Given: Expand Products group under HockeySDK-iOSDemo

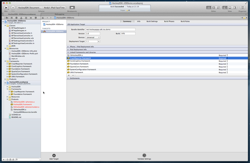Looking at the screenshot, I should point(5,79).
